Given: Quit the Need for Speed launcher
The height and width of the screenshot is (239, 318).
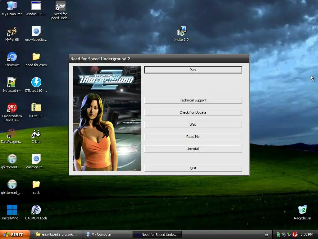Looking at the screenshot, I should point(193,168).
